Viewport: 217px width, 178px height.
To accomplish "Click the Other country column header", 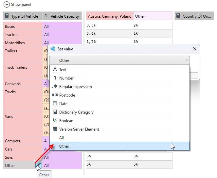I will click(x=153, y=16).
